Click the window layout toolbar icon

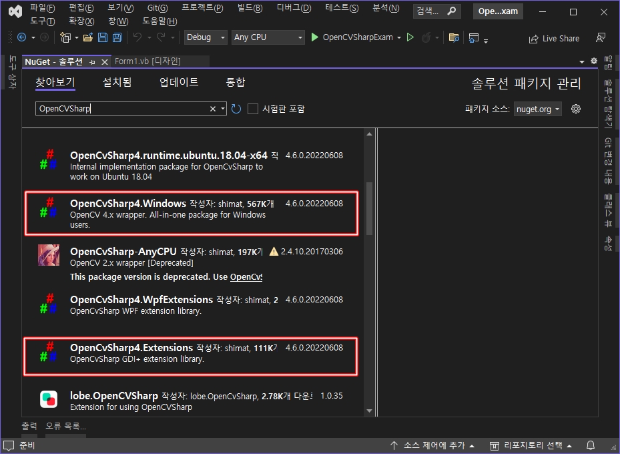click(473, 37)
